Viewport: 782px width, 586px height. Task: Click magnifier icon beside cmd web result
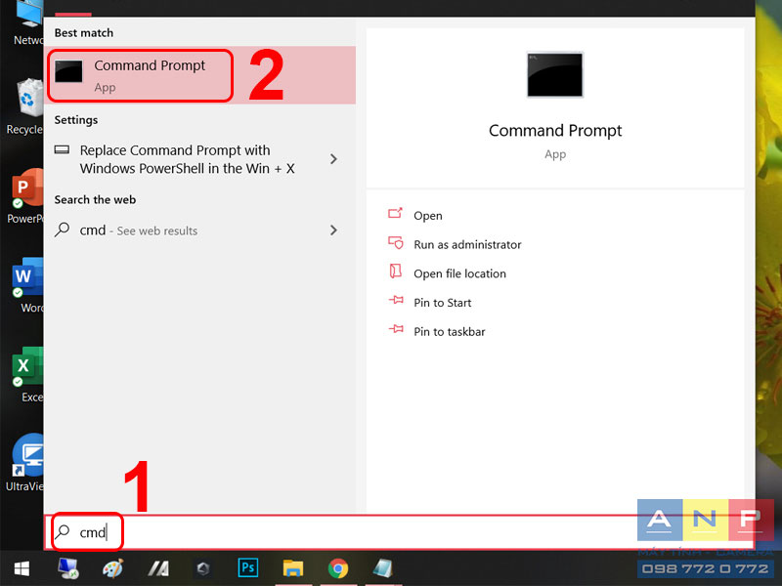point(62,230)
